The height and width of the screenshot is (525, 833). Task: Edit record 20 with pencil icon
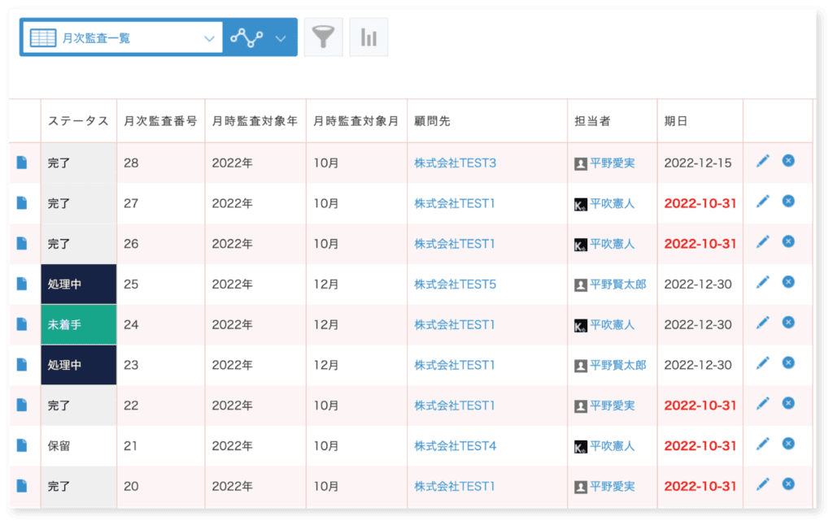763,484
